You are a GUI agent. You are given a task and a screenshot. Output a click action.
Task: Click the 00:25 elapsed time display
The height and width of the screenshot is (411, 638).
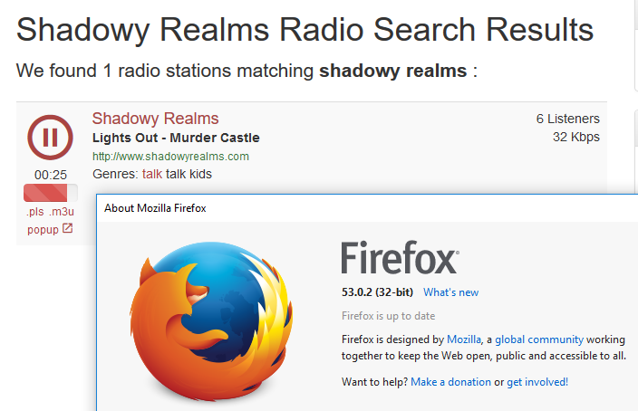pyautogui.click(x=51, y=174)
